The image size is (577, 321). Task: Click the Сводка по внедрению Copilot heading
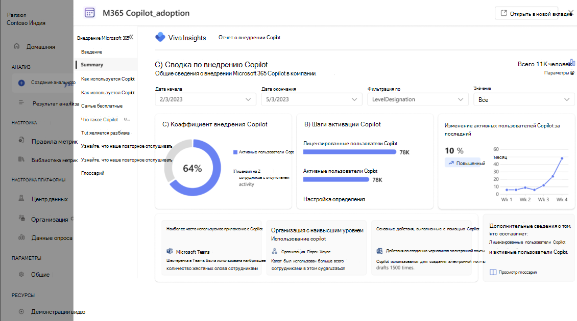click(x=211, y=65)
